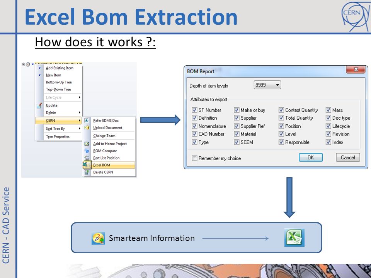Click the Part List Position icon
This screenshot has width=371, height=278.
(87, 158)
